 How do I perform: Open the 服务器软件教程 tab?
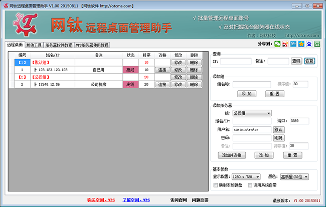[x=59, y=45]
